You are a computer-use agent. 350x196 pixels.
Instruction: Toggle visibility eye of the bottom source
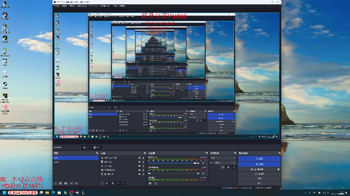140,174
